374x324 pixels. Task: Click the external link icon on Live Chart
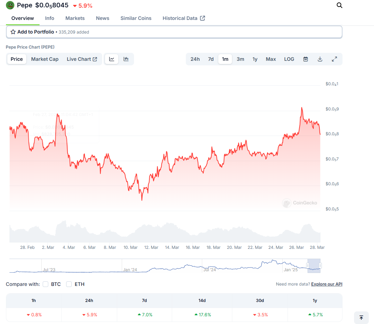click(x=95, y=59)
